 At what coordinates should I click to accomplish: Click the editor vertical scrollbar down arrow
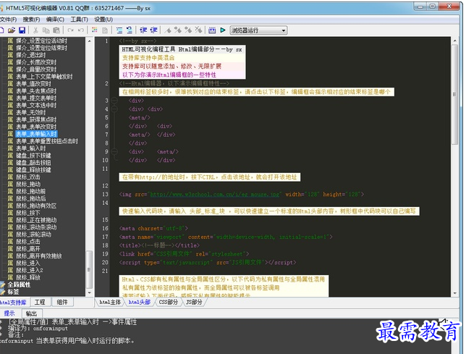(x=454, y=293)
